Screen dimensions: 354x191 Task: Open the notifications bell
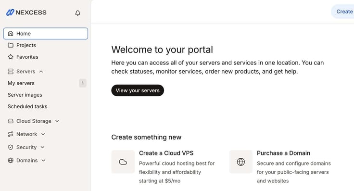click(77, 13)
